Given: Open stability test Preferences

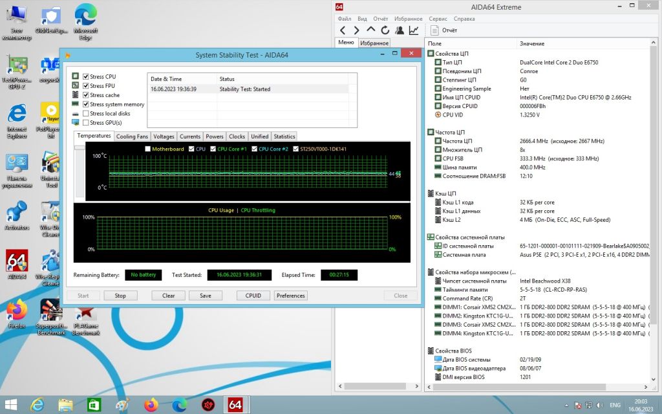Looking at the screenshot, I should pos(290,296).
